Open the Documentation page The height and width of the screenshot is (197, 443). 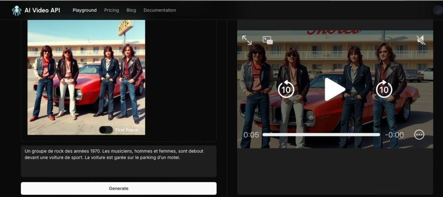[160, 10]
